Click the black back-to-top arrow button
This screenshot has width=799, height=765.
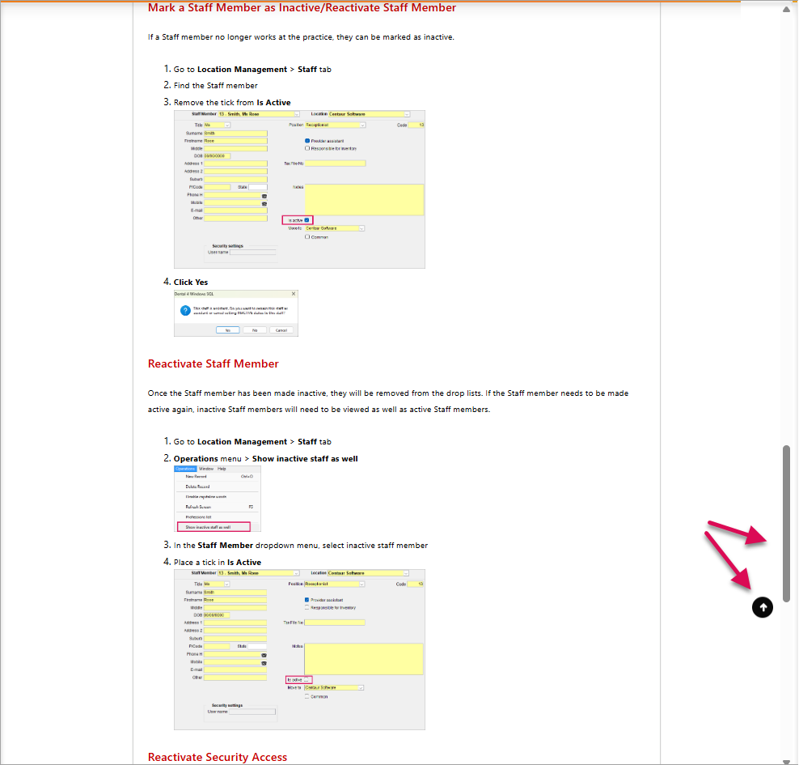763,607
